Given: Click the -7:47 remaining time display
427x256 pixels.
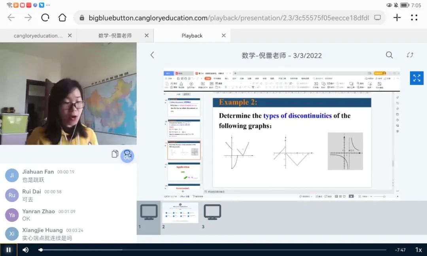Looking at the screenshot, I should [400, 250].
